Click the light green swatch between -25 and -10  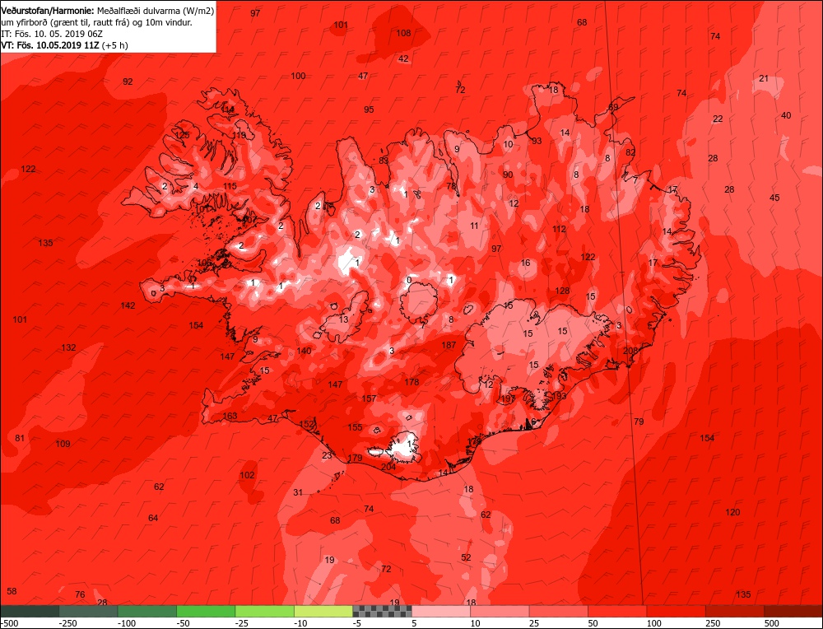(x=265, y=611)
